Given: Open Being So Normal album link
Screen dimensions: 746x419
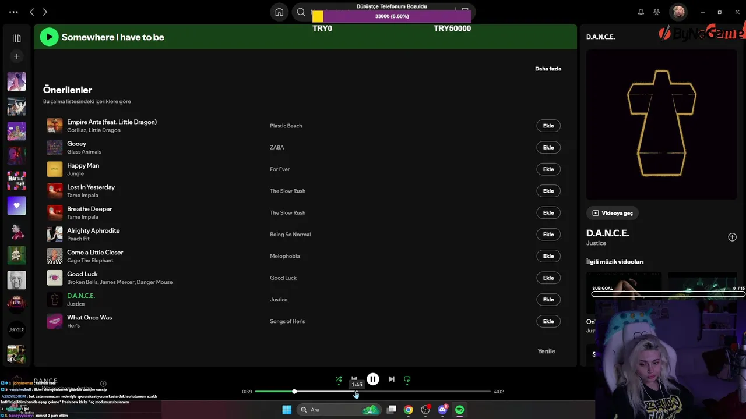Looking at the screenshot, I should pos(290,235).
